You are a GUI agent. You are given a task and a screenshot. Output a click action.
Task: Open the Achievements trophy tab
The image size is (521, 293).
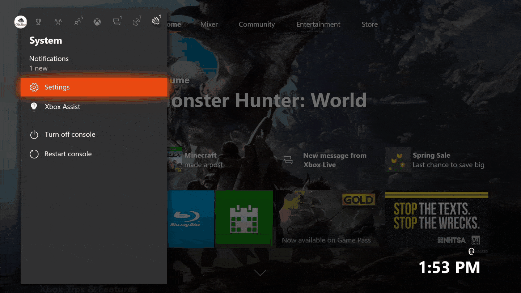38,22
